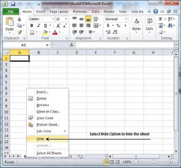The height and width of the screenshot is (168, 181).
Task: Align text left
Action: point(75,26)
